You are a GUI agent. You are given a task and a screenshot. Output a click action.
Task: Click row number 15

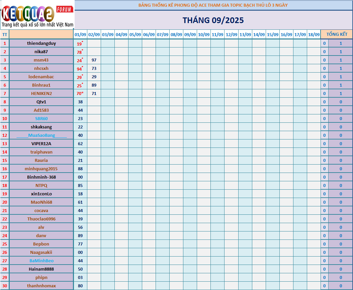tap(5, 161)
